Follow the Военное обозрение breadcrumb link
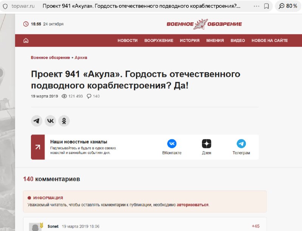 coord(50,58)
